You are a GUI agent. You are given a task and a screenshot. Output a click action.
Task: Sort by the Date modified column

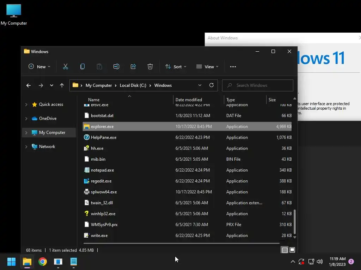pyautogui.click(x=189, y=99)
